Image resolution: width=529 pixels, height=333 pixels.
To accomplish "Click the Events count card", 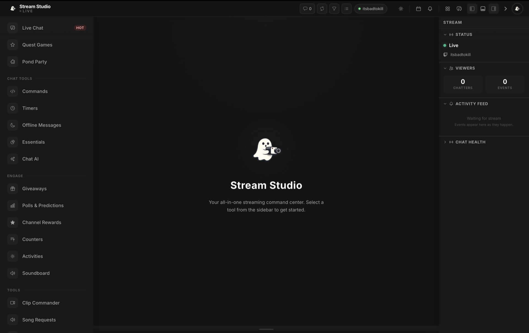I will (x=505, y=84).
